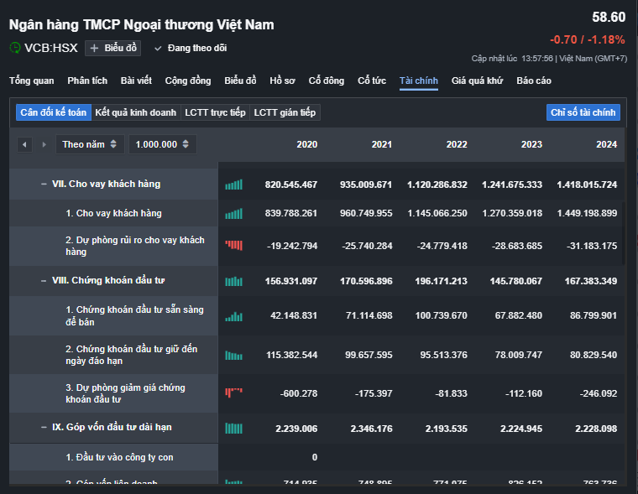Switch to LCTT trực tiếp statement
Image resolution: width=638 pixels, height=494 pixels.
(215, 112)
